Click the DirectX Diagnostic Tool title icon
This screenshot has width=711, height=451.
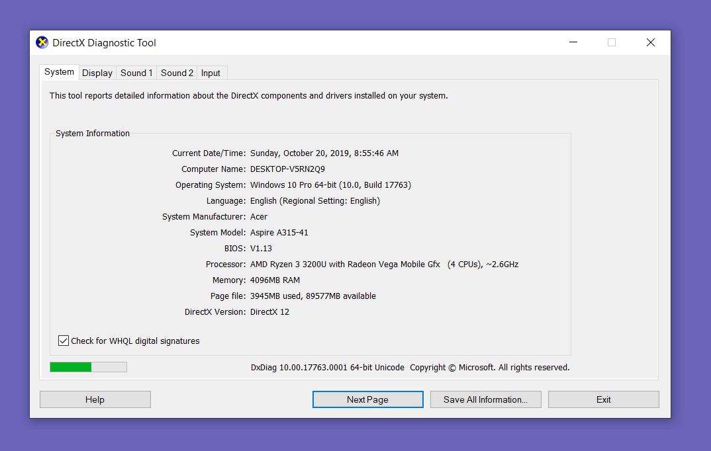(42, 42)
